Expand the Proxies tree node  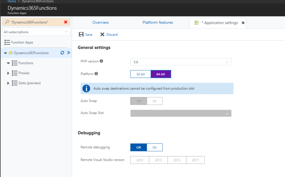pos(8,73)
